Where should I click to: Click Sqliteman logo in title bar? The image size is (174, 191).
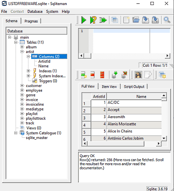pyautogui.click(x=4, y=3)
